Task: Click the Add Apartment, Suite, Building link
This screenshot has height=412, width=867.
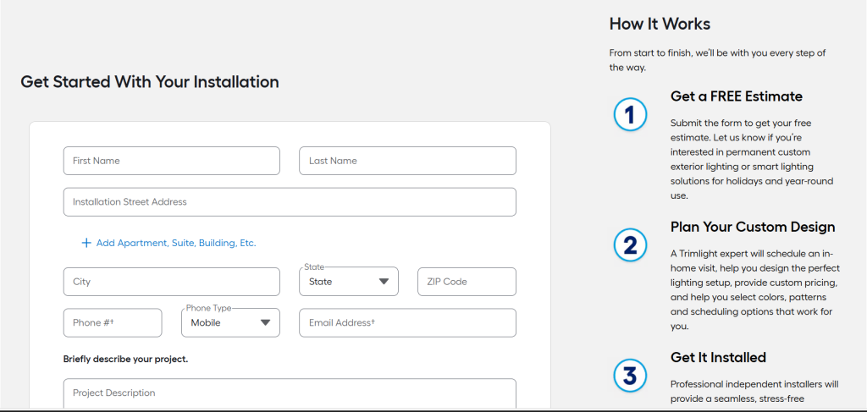Action: click(176, 243)
